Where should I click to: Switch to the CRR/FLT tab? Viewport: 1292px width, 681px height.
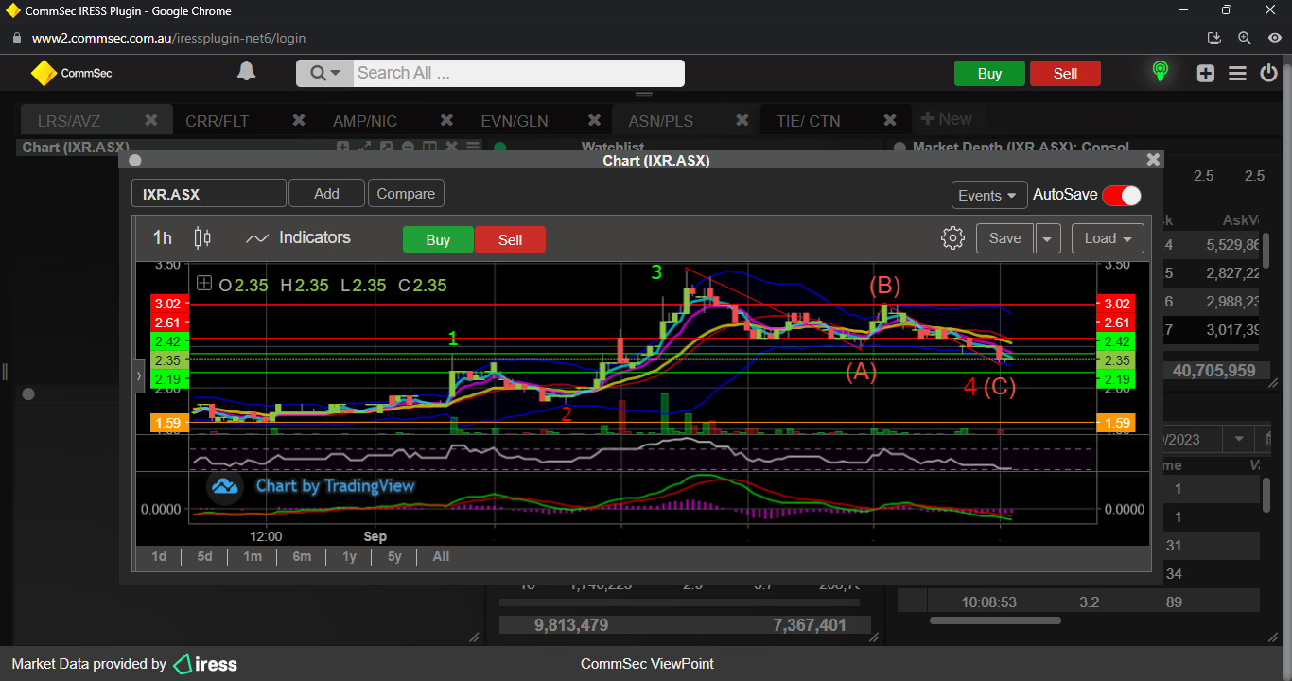coord(218,121)
